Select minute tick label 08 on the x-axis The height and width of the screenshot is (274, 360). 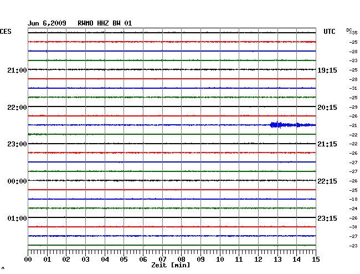(181, 260)
